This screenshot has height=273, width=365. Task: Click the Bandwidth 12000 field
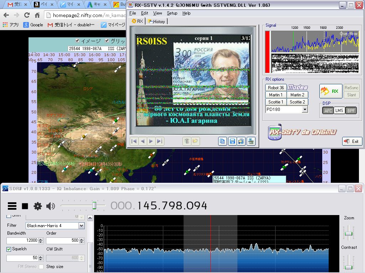tap(22, 241)
